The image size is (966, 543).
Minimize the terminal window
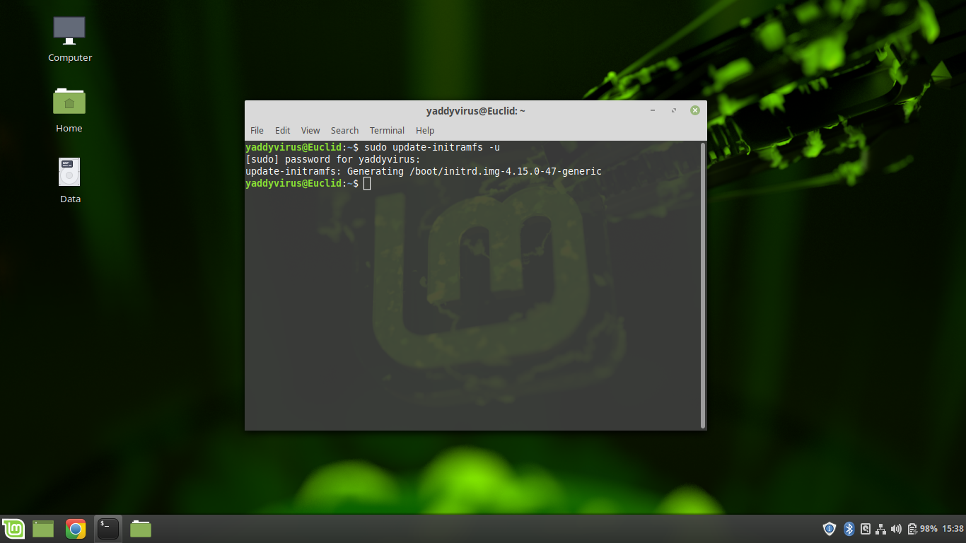click(653, 110)
